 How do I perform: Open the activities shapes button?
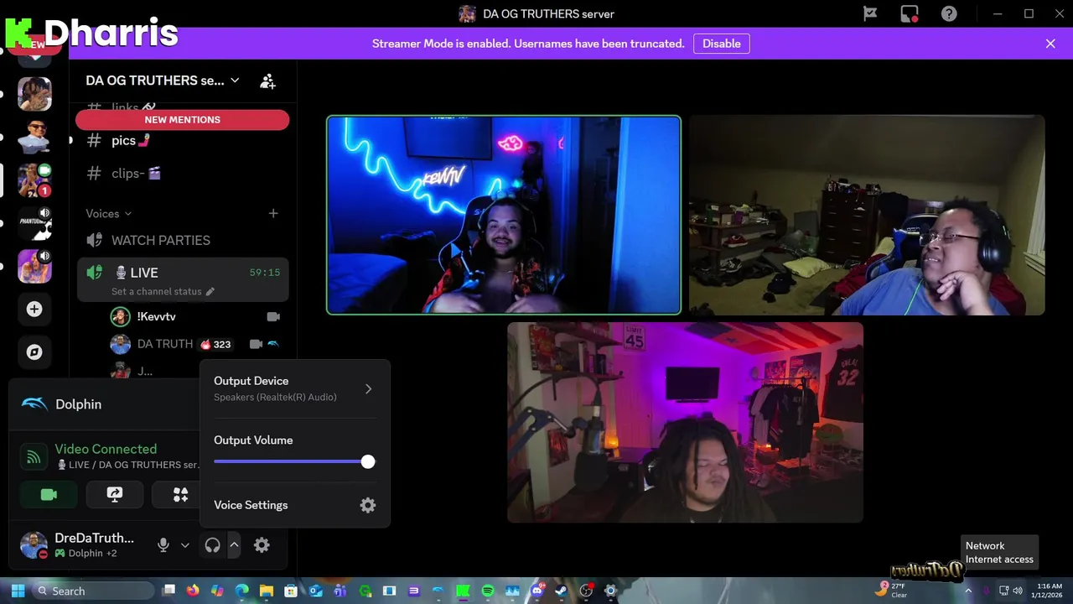[180, 494]
